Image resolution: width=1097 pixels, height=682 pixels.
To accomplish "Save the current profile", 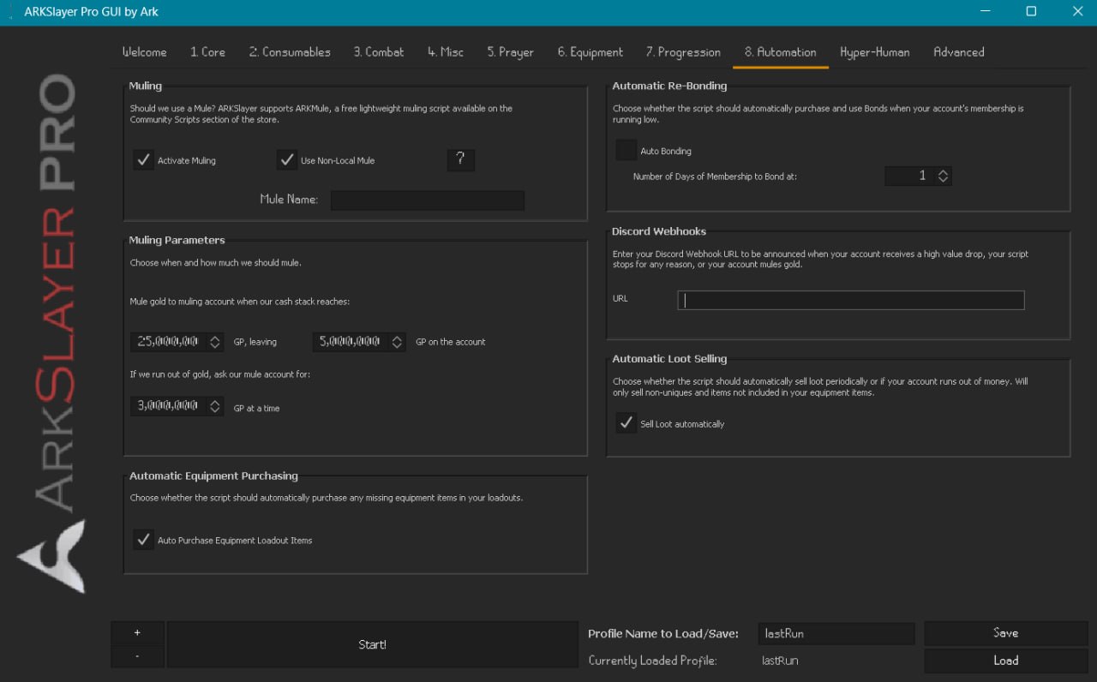I will [x=1005, y=633].
